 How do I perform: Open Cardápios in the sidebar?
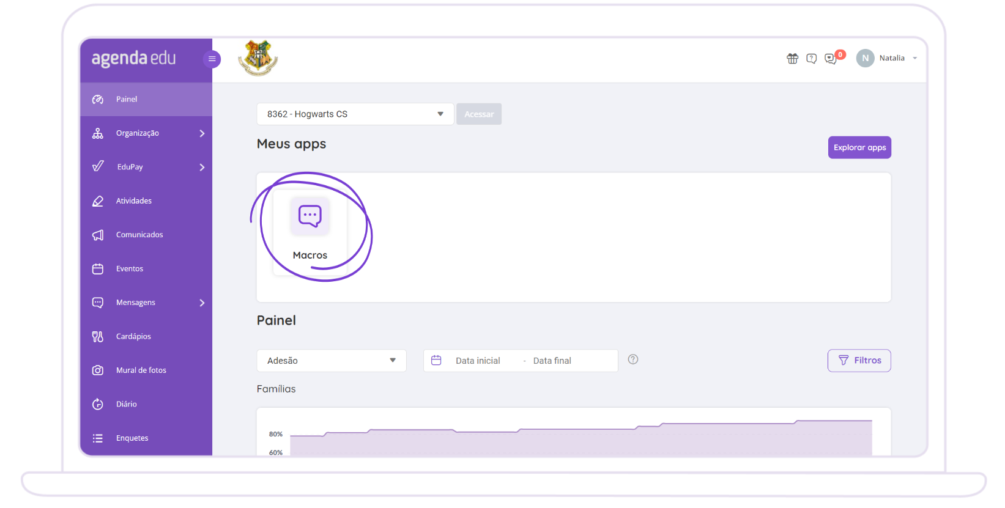tap(146, 337)
